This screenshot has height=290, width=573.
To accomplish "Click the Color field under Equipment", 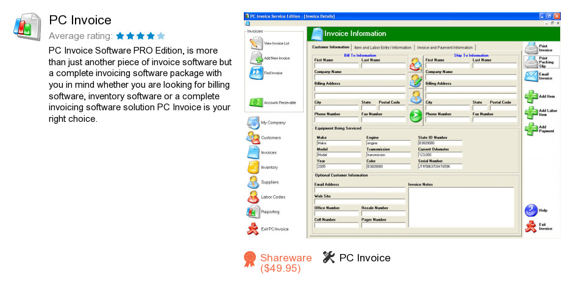I will tap(388, 166).
